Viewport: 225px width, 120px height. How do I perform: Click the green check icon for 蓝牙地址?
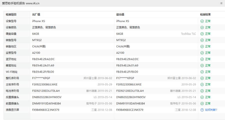pos(202,59)
